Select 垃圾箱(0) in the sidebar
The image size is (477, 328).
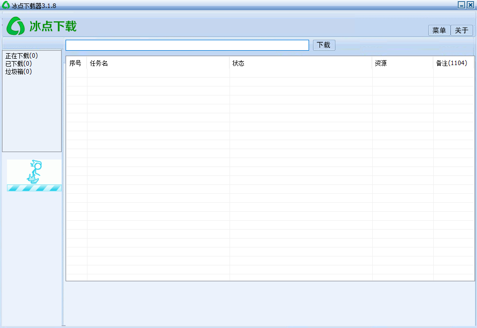[x=18, y=72]
